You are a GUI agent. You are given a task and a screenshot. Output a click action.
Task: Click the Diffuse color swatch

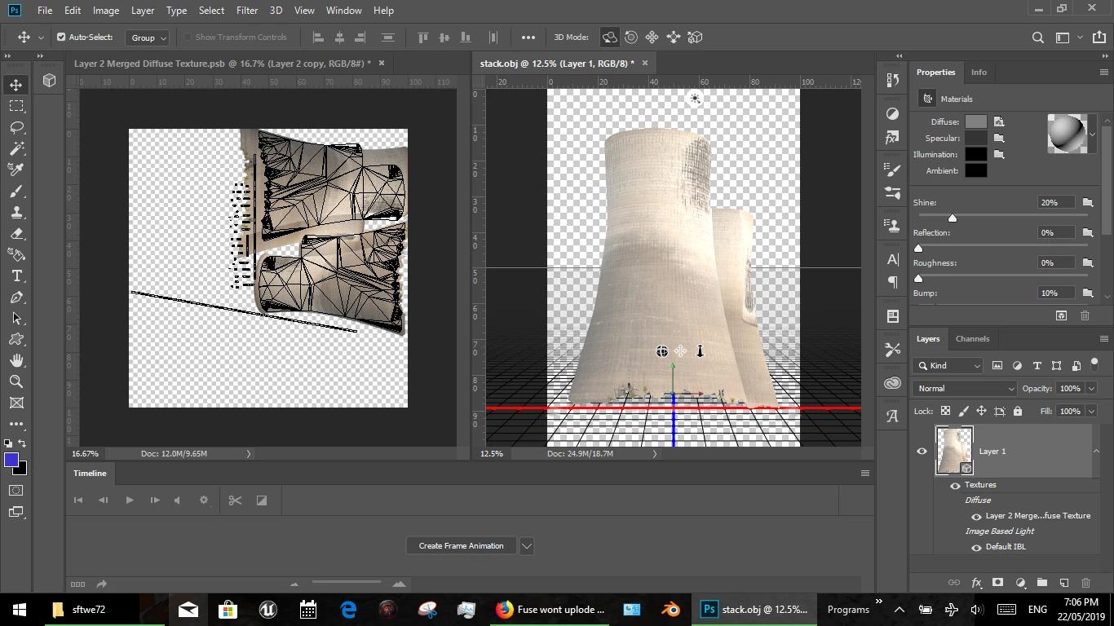tap(975, 121)
